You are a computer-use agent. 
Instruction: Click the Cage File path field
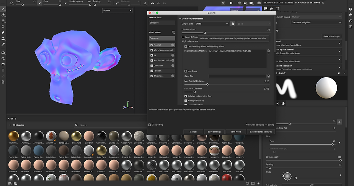pos(238,76)
